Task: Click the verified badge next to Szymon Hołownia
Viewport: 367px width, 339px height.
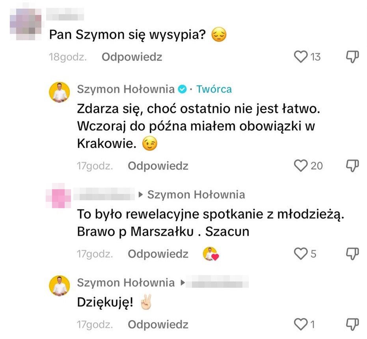Action: (183, 89)
